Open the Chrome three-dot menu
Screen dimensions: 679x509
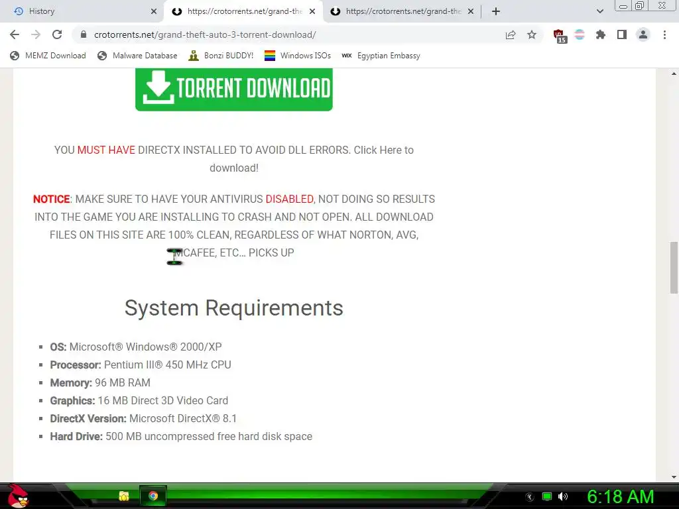coord(664,34)
